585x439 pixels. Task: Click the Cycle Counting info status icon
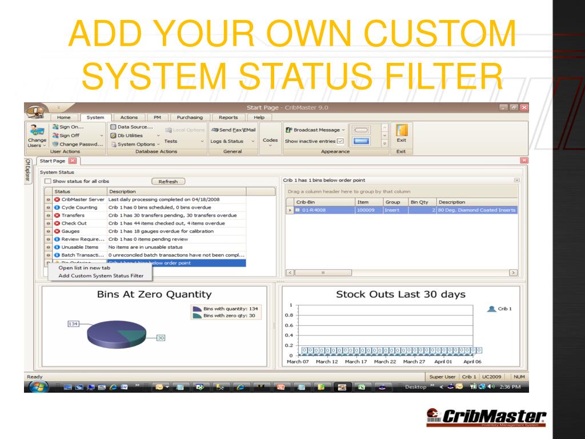coord(57,207)
